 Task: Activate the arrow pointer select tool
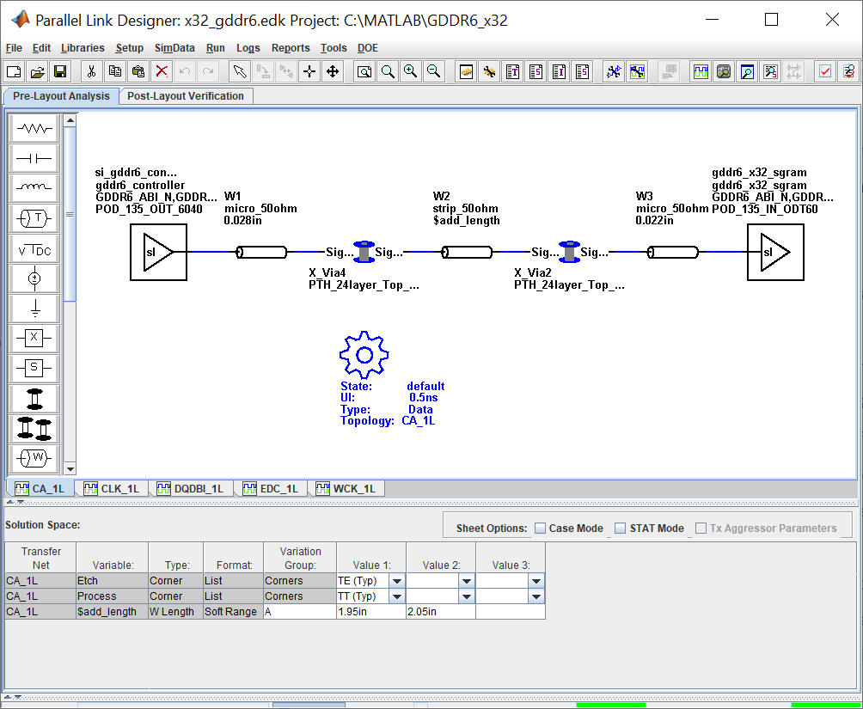tap(240, 71)
